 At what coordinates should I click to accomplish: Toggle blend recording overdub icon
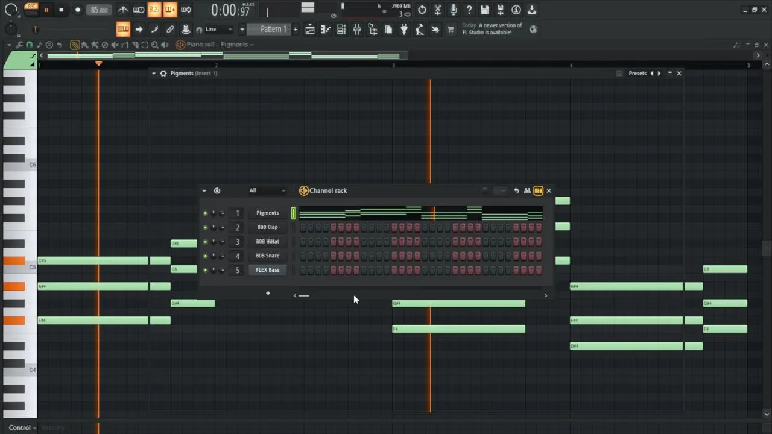pyautogui.click(x=170, y=10)
